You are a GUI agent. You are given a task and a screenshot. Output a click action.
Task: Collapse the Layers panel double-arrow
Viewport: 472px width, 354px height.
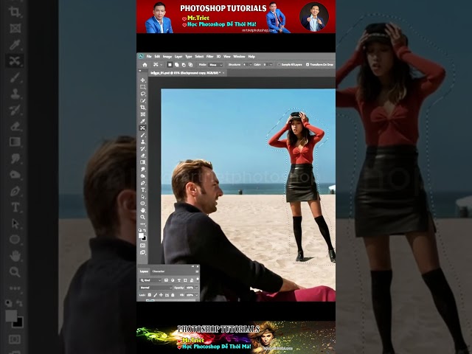(193, 266)
